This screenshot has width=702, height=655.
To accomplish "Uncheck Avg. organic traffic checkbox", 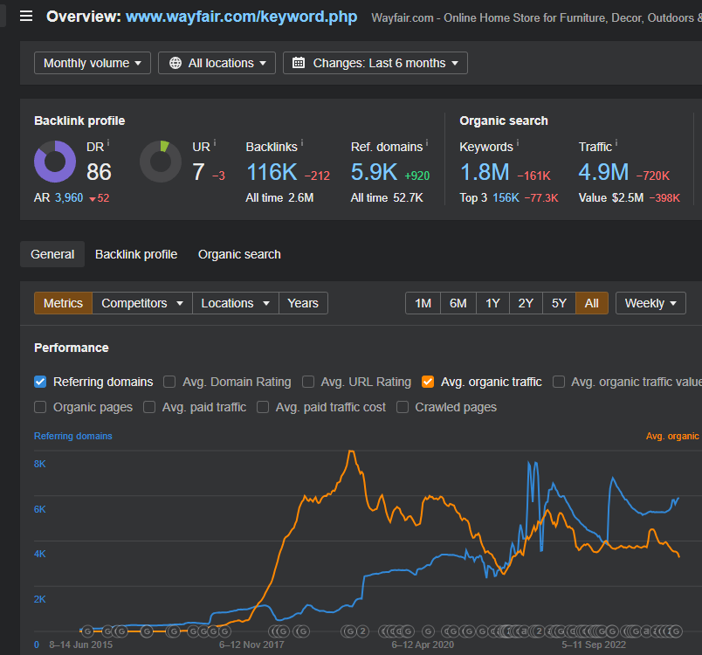I will coord(428,382).
